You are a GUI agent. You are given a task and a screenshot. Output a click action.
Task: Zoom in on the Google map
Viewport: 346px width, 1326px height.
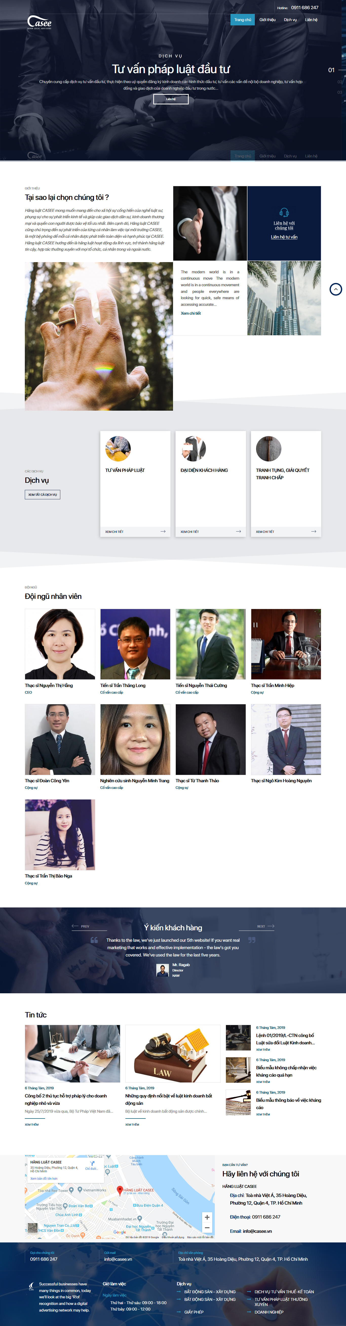click(x=207, y=1217)
